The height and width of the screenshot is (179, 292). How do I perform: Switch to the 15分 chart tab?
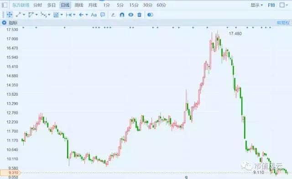click(134, 5)
